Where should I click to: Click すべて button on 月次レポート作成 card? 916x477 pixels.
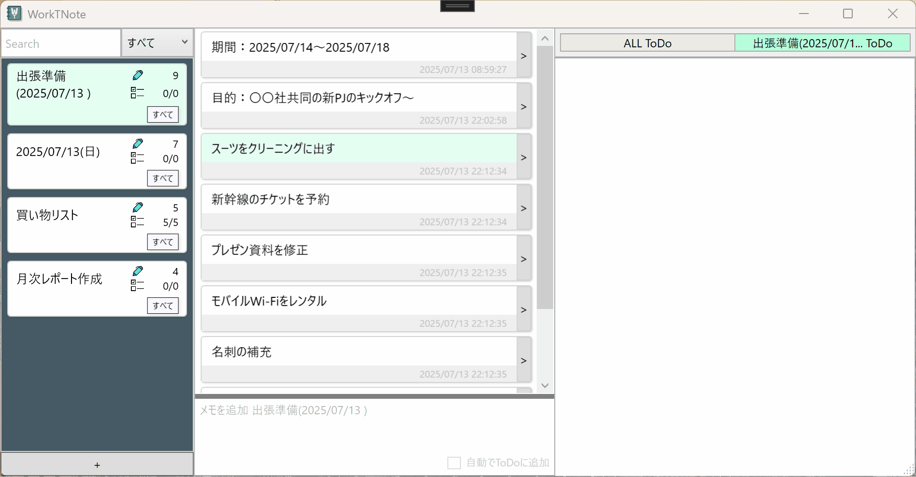tap(163, 306)
